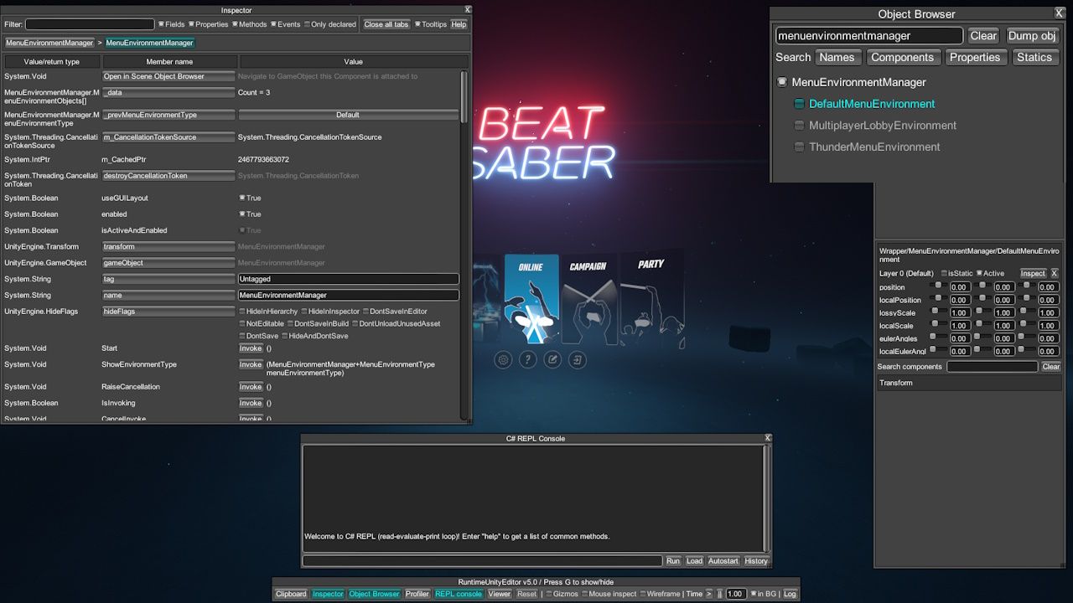
Task: Toggle isStatic checkbox for the object
Action: [x=945, y=274]
